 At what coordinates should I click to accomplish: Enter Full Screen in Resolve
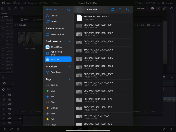tap(153, 3)
